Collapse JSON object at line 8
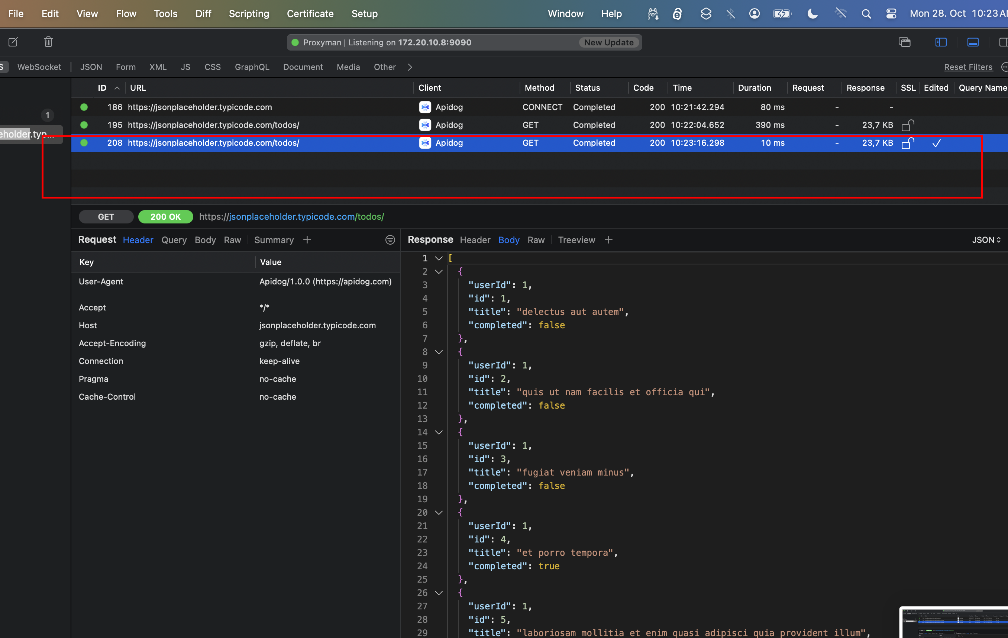 (439, 352)
